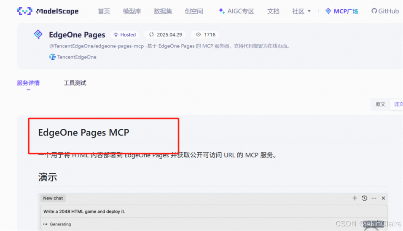Image resolution: width=403 pixels, height=231 pixels.
Task: Click the sparkle icon beside AIGC专区
Action: [x=222, y=11]
